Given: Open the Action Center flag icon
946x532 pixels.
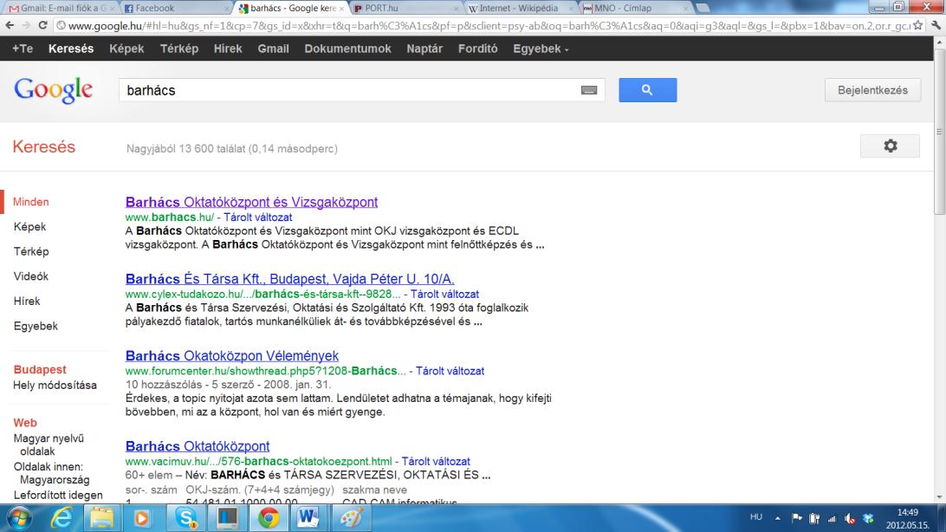Looking at the screenshot, I should click(796, 517).
